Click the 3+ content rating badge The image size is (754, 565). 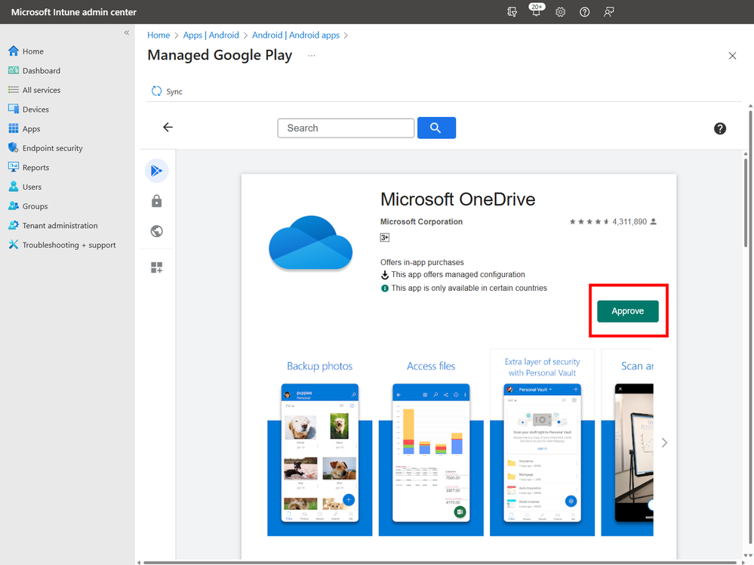384,237
